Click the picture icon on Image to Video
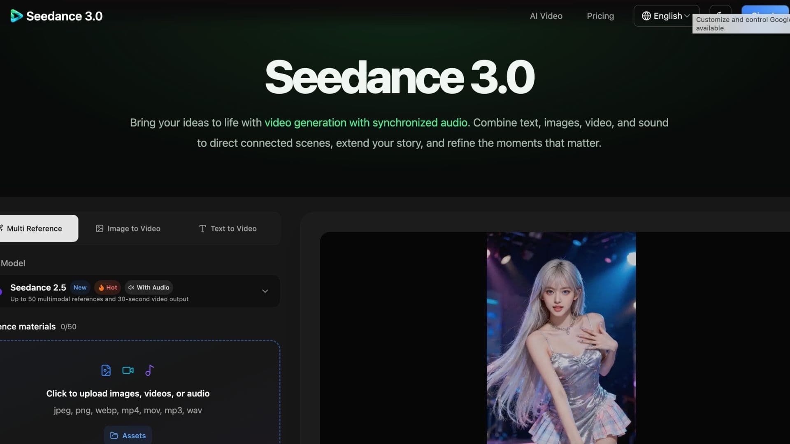The height and width of the screenshot is (444, 790). pyautogui.click(x=100, y=229)
